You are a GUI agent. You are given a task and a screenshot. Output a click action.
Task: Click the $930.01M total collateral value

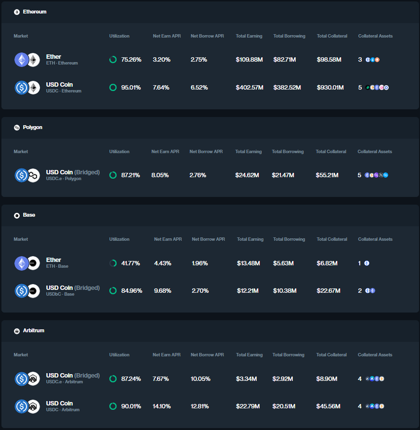click(330, 88)
